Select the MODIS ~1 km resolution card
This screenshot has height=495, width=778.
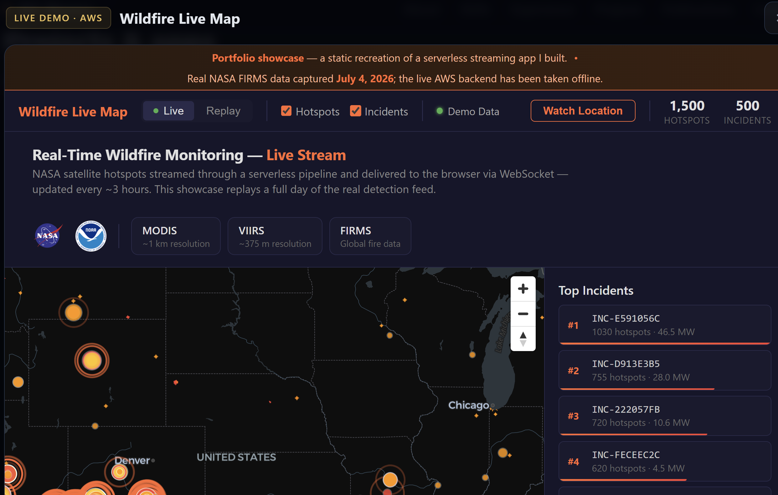click(x=176, y=236)
